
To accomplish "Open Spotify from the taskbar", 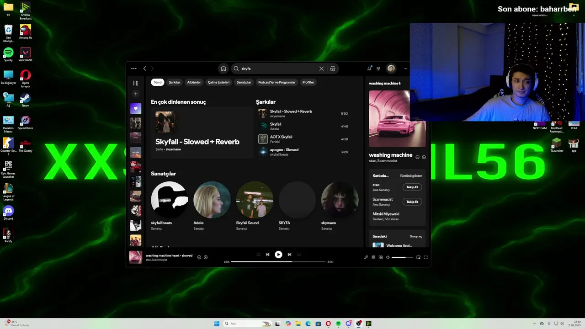I will (338, 324).
